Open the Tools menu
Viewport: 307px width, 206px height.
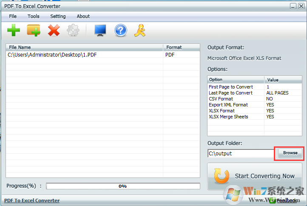(34, 16)
